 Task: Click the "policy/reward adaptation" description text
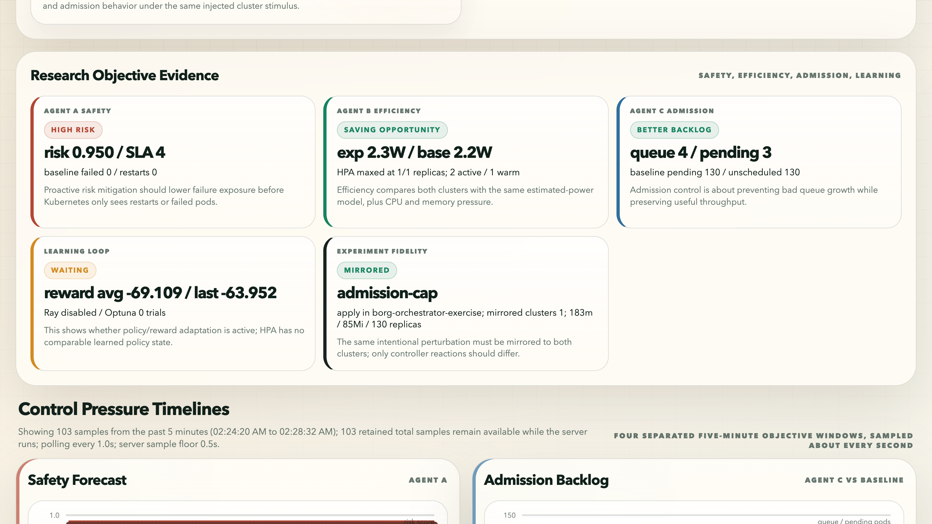tap(174, 336)
